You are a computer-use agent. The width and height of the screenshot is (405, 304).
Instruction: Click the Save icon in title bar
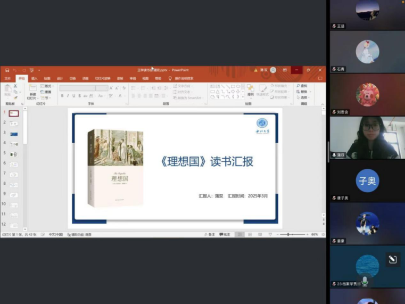(x=7, y=70)
